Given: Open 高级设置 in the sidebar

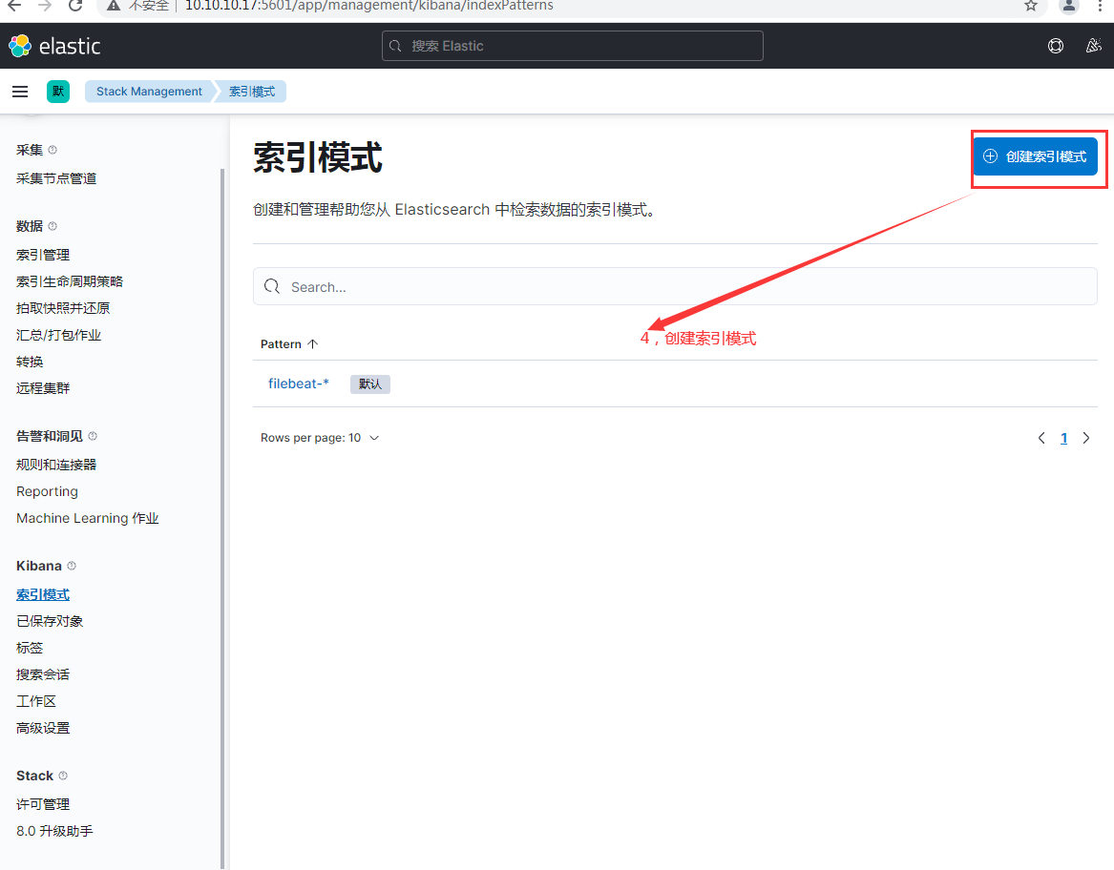Looking at the screenshot, I should [x=43, y=729].
